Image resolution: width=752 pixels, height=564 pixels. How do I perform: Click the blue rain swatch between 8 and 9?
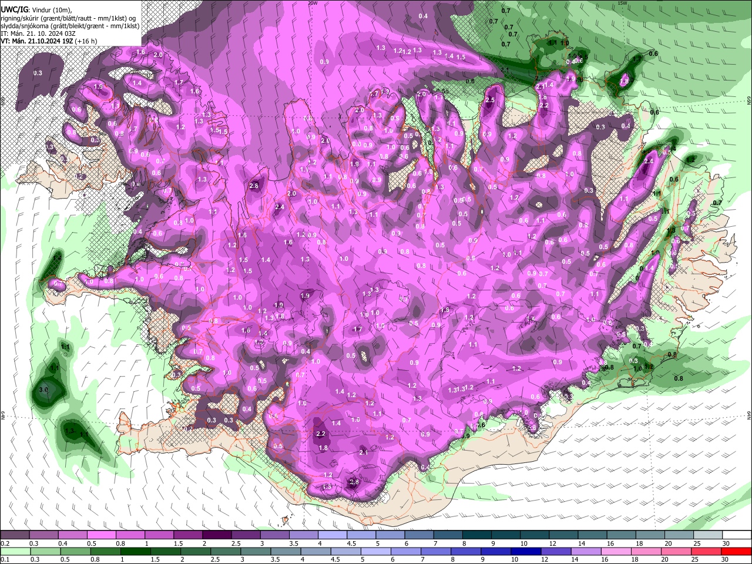(x=467, y=551)
